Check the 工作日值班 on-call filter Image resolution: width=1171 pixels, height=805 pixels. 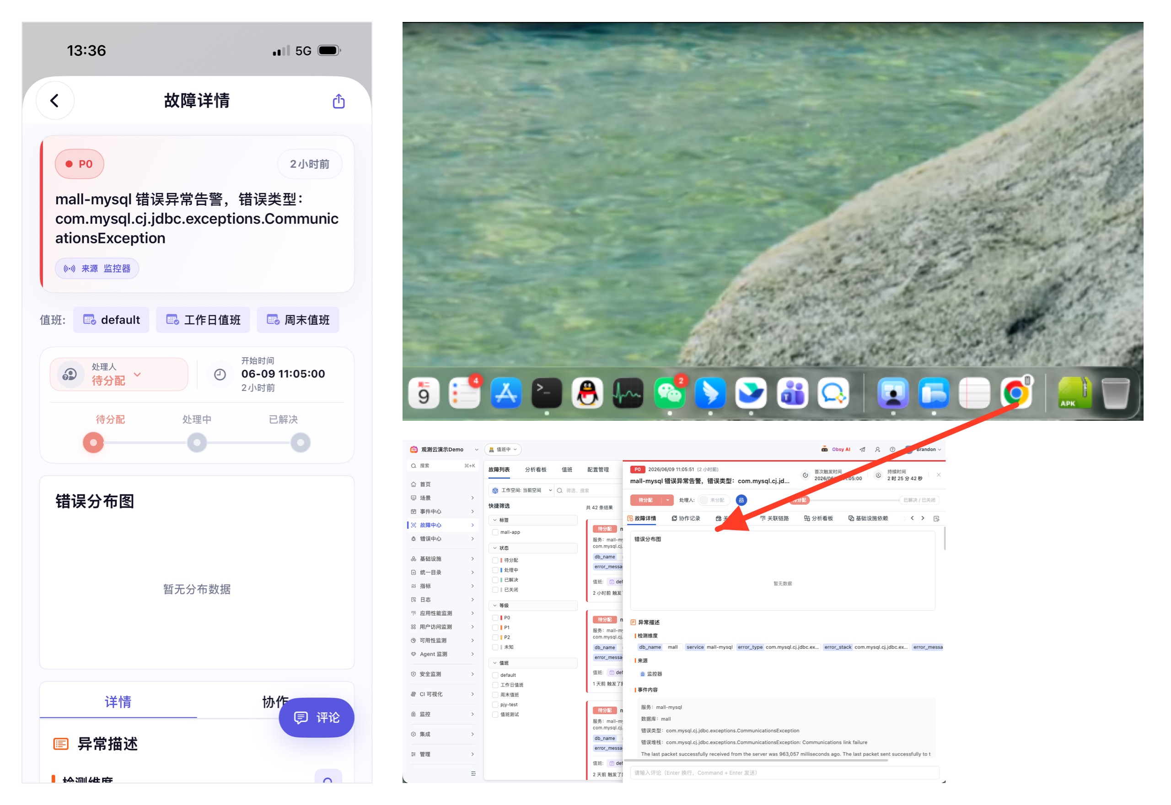point(495,685)
